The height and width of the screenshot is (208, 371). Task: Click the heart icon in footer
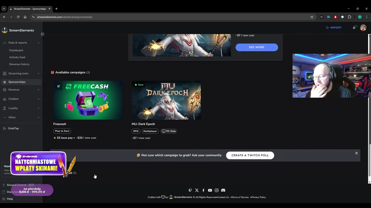point(163,197)
